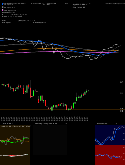The image size is (125, 165).
Task: Click the ADX (MGR) values line
Action: (x=18, y=20)
